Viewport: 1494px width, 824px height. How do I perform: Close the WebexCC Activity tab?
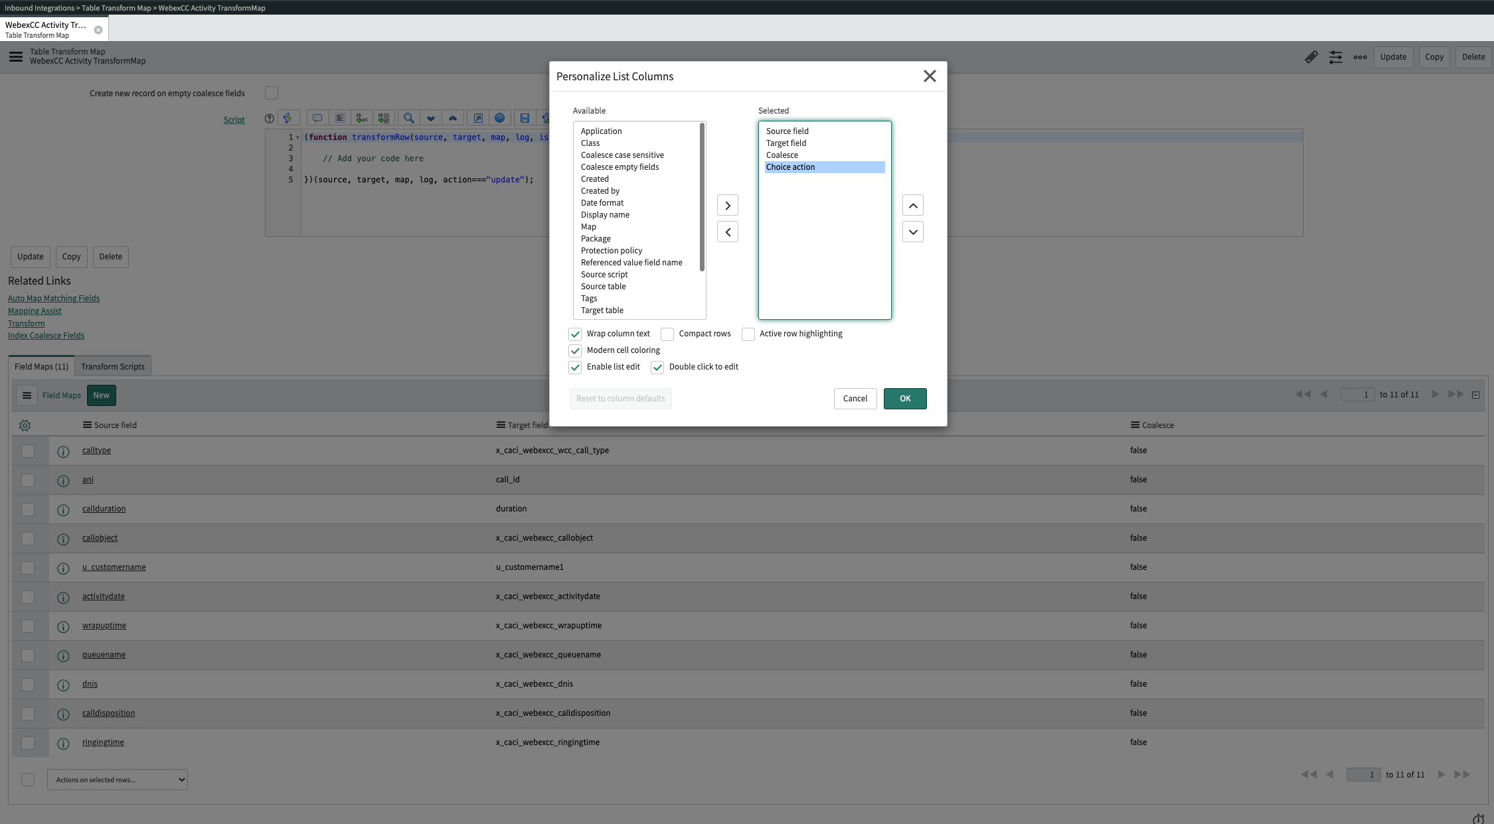click(98, 30)
